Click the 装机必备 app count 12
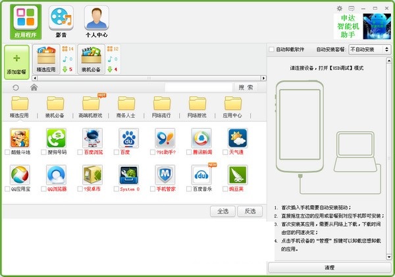This screenshot has height=277, width=395. 113,49
